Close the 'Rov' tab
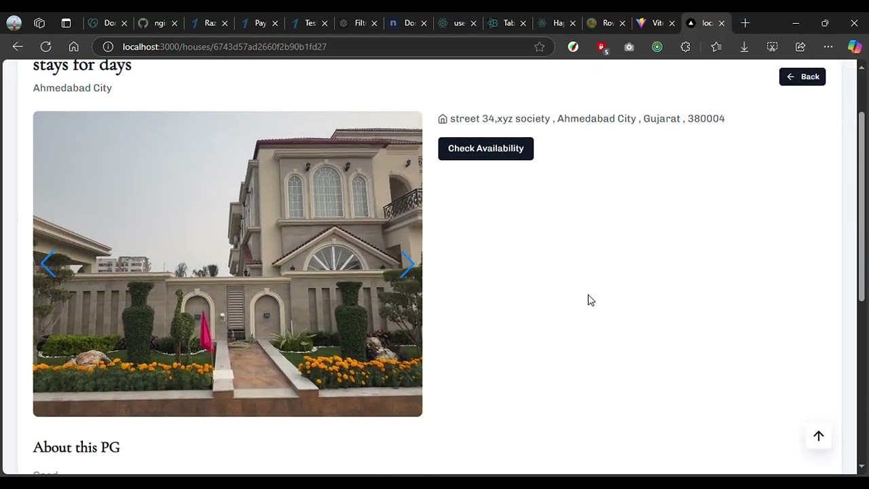Viewport: 869px width, 489px height. pyautogui.click(x=623, y=23)
